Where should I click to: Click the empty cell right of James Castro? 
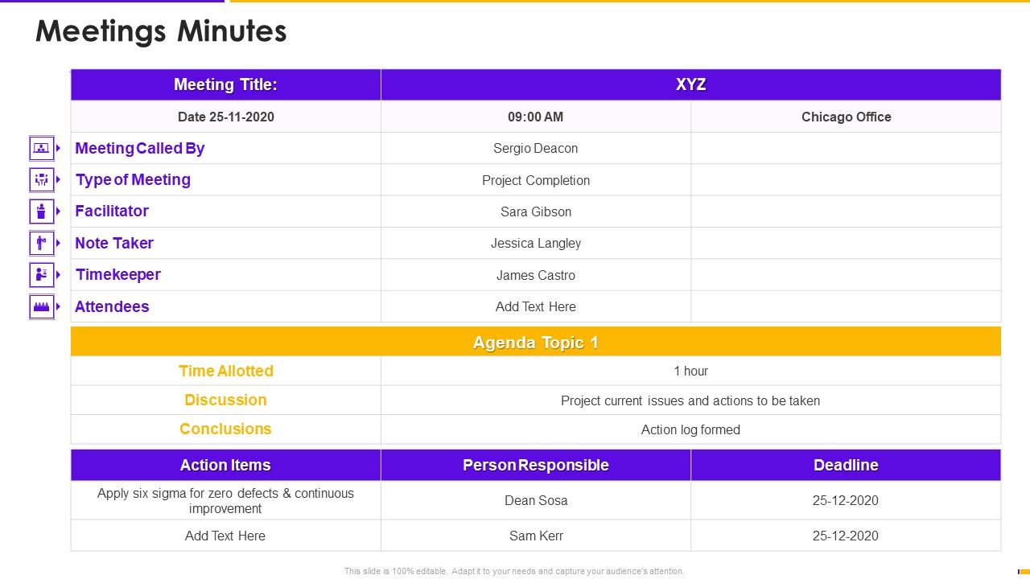point(847,275)
